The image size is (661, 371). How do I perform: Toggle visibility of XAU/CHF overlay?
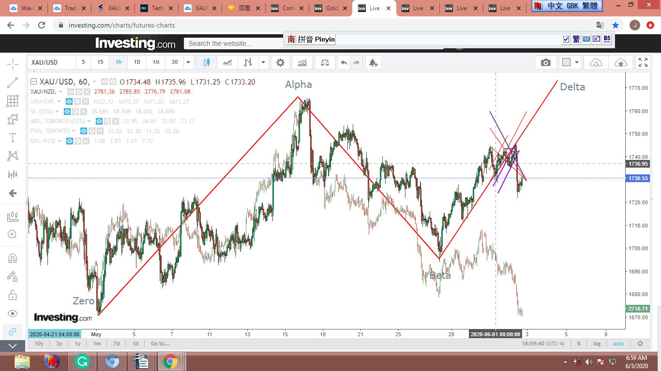(x=69, y=101)
